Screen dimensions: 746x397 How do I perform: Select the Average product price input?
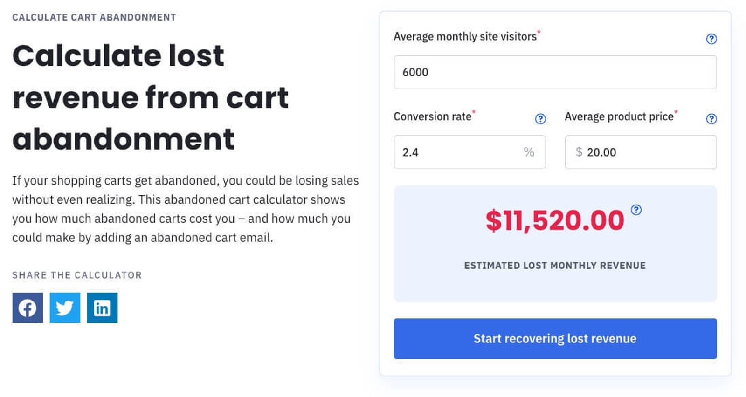click(x=648, y=152)
